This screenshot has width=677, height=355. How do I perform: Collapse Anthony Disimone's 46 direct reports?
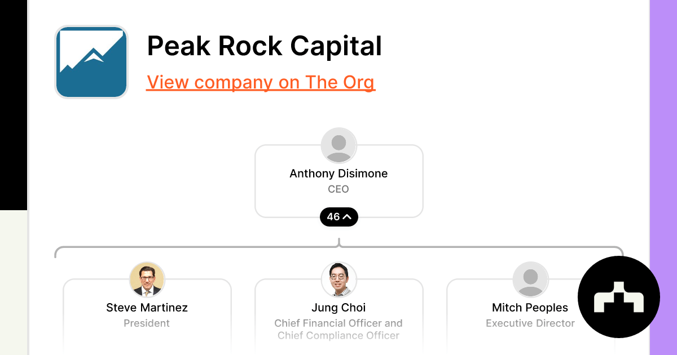click(x=338, y=216)
